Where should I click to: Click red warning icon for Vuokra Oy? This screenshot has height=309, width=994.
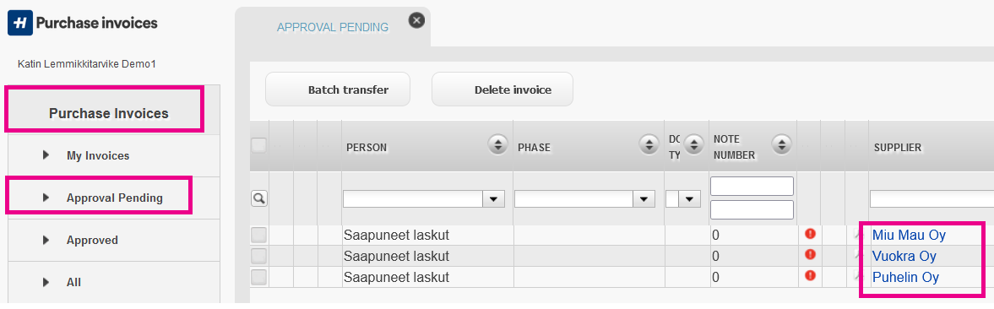pos(810,255)
